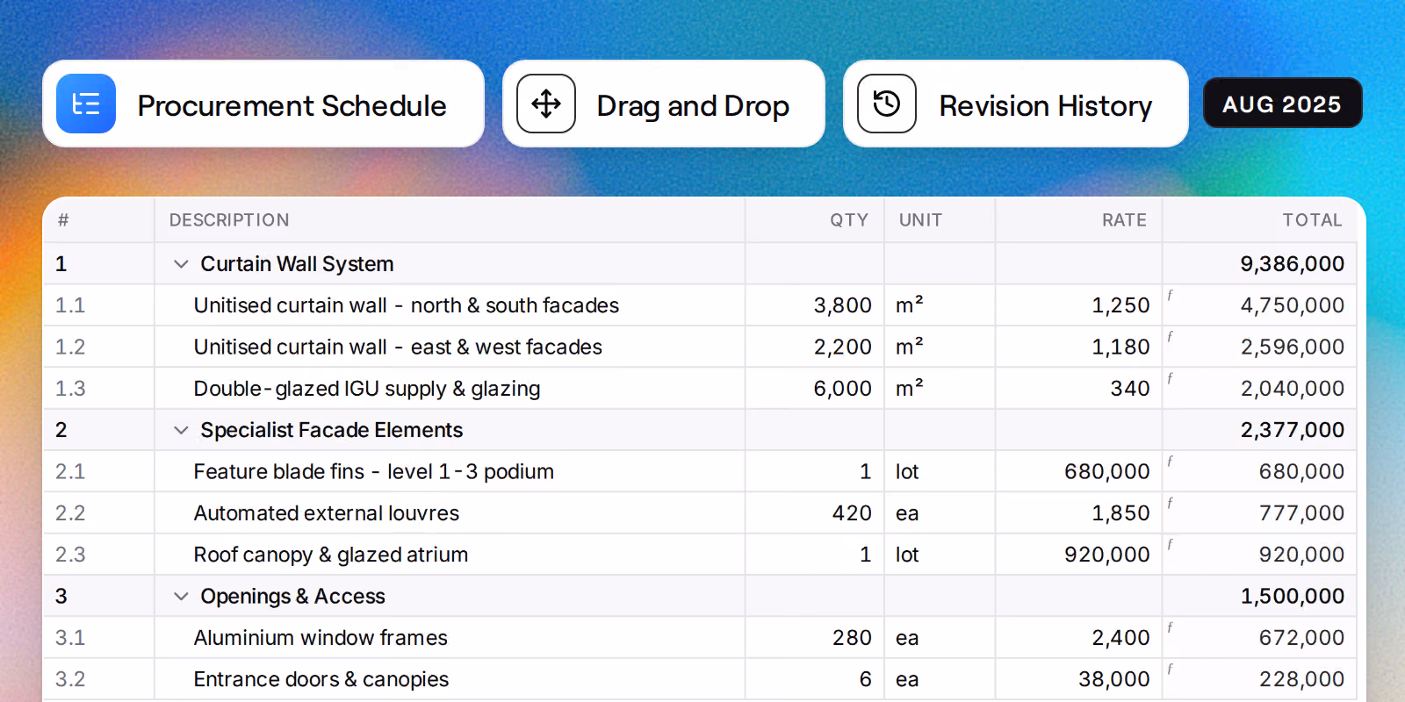Click formula marker on Feature blade fins total

1171,462
